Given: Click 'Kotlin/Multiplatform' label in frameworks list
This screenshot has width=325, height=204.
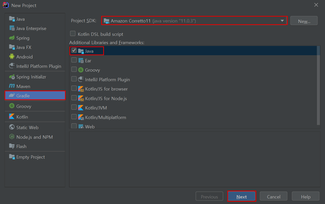Looking at the screenshot, I should (105, 118).
